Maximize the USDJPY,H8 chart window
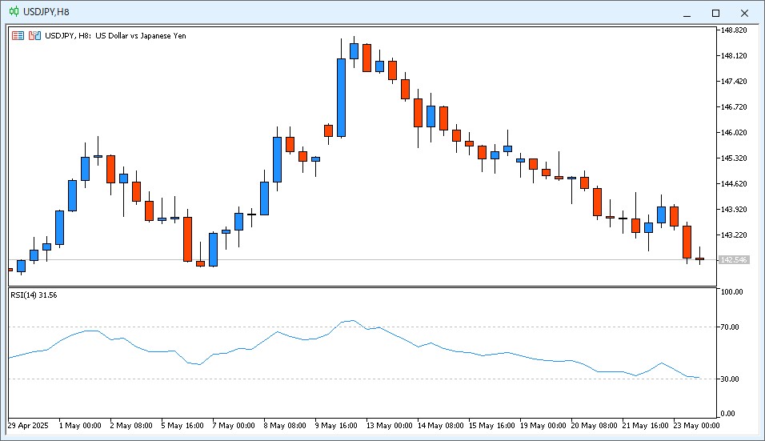The image size is (765, 441). tap(715, 13)
